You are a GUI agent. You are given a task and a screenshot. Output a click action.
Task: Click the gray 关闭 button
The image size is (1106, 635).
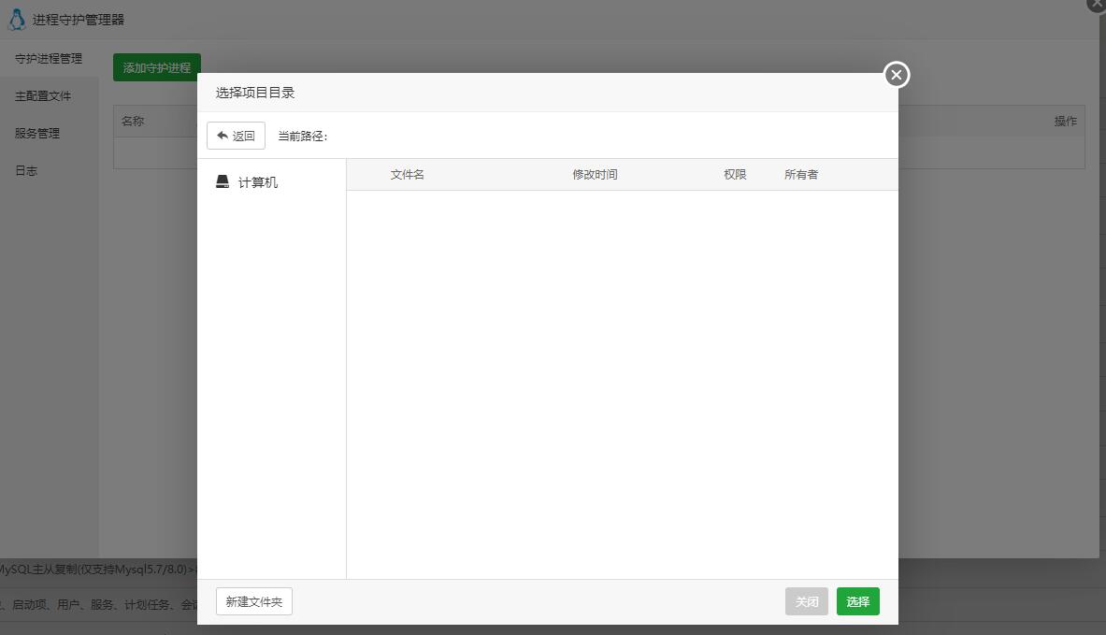pos(806,602)
